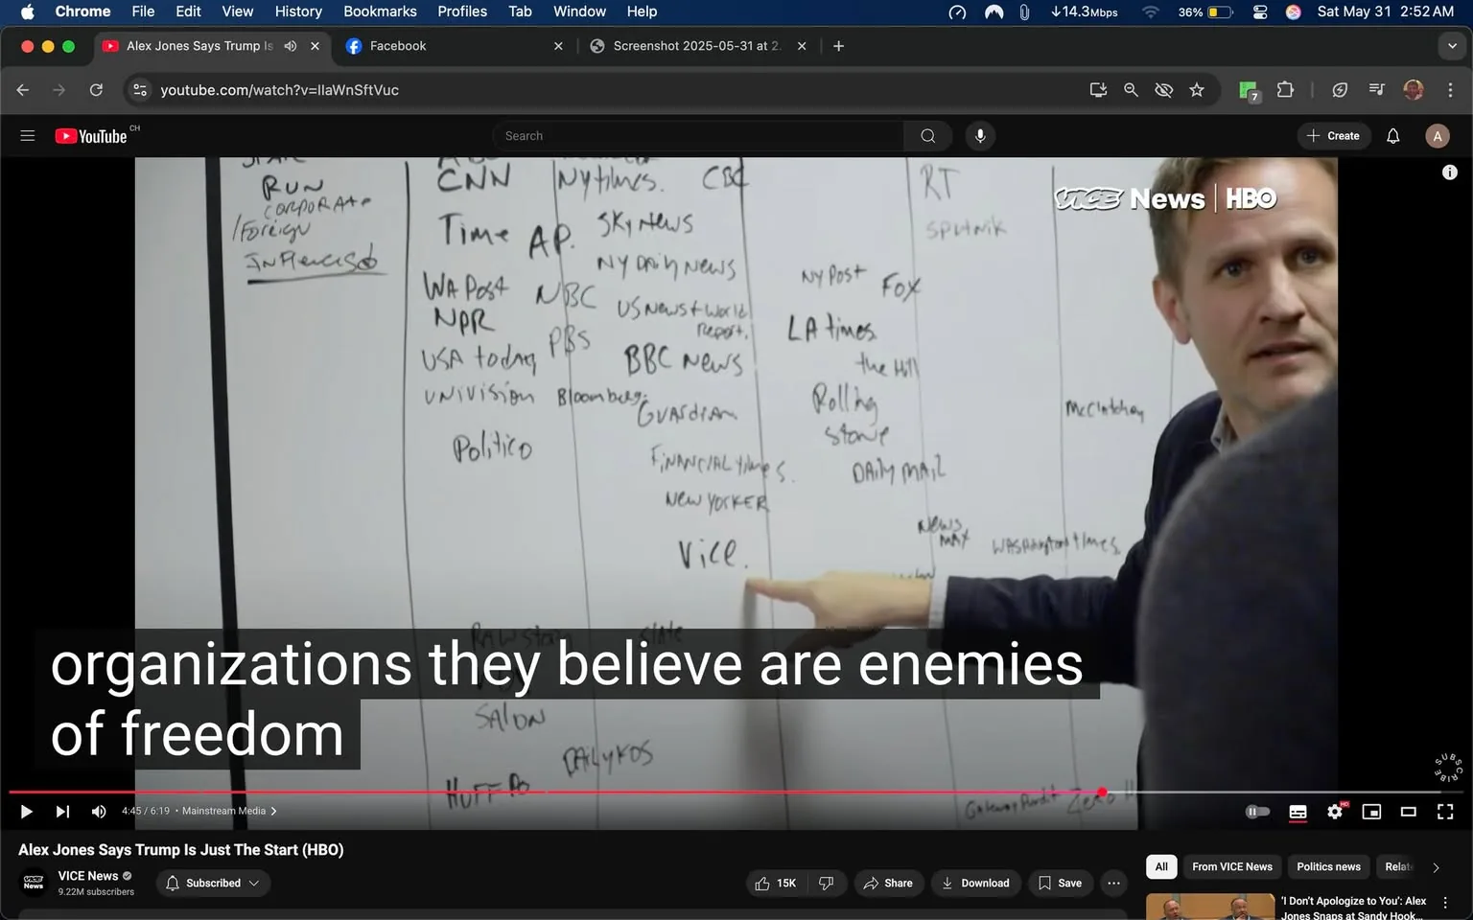The height and width of the screenshot is (920, 1473).
Task: Click the Share button below video
Action: coord(888,883)
